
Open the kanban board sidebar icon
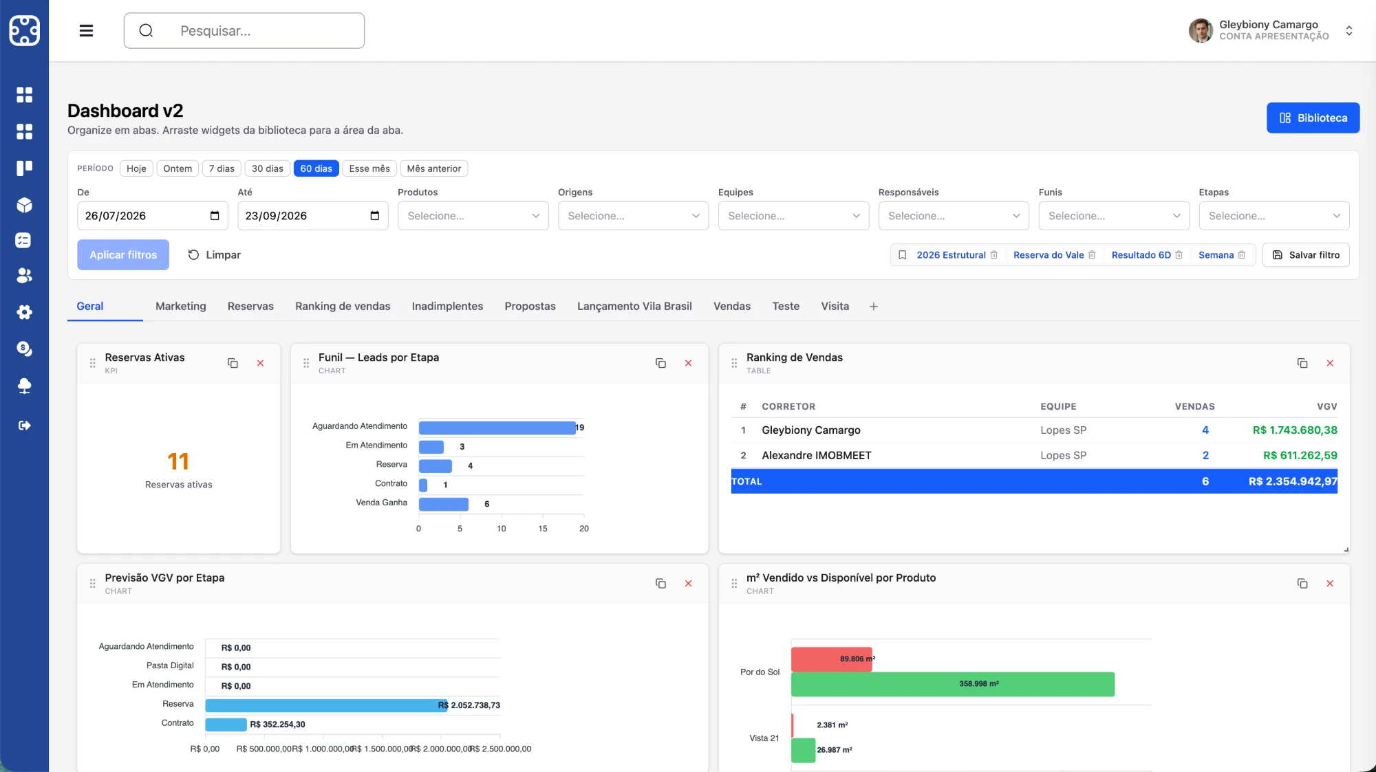click(x=25, y=168)
